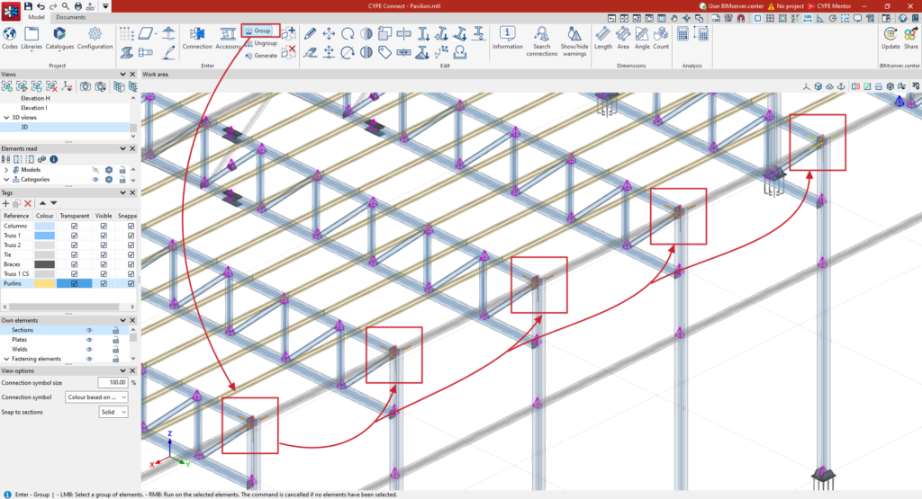Collapse the Categories tree node
Image resolution: width=922 pixels, height=499 pixels.
[6, 180]
